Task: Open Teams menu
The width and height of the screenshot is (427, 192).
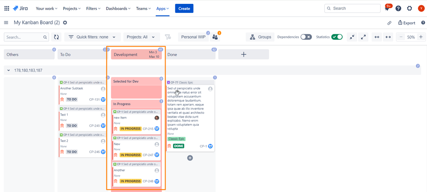Action: (x=143, y=9)
